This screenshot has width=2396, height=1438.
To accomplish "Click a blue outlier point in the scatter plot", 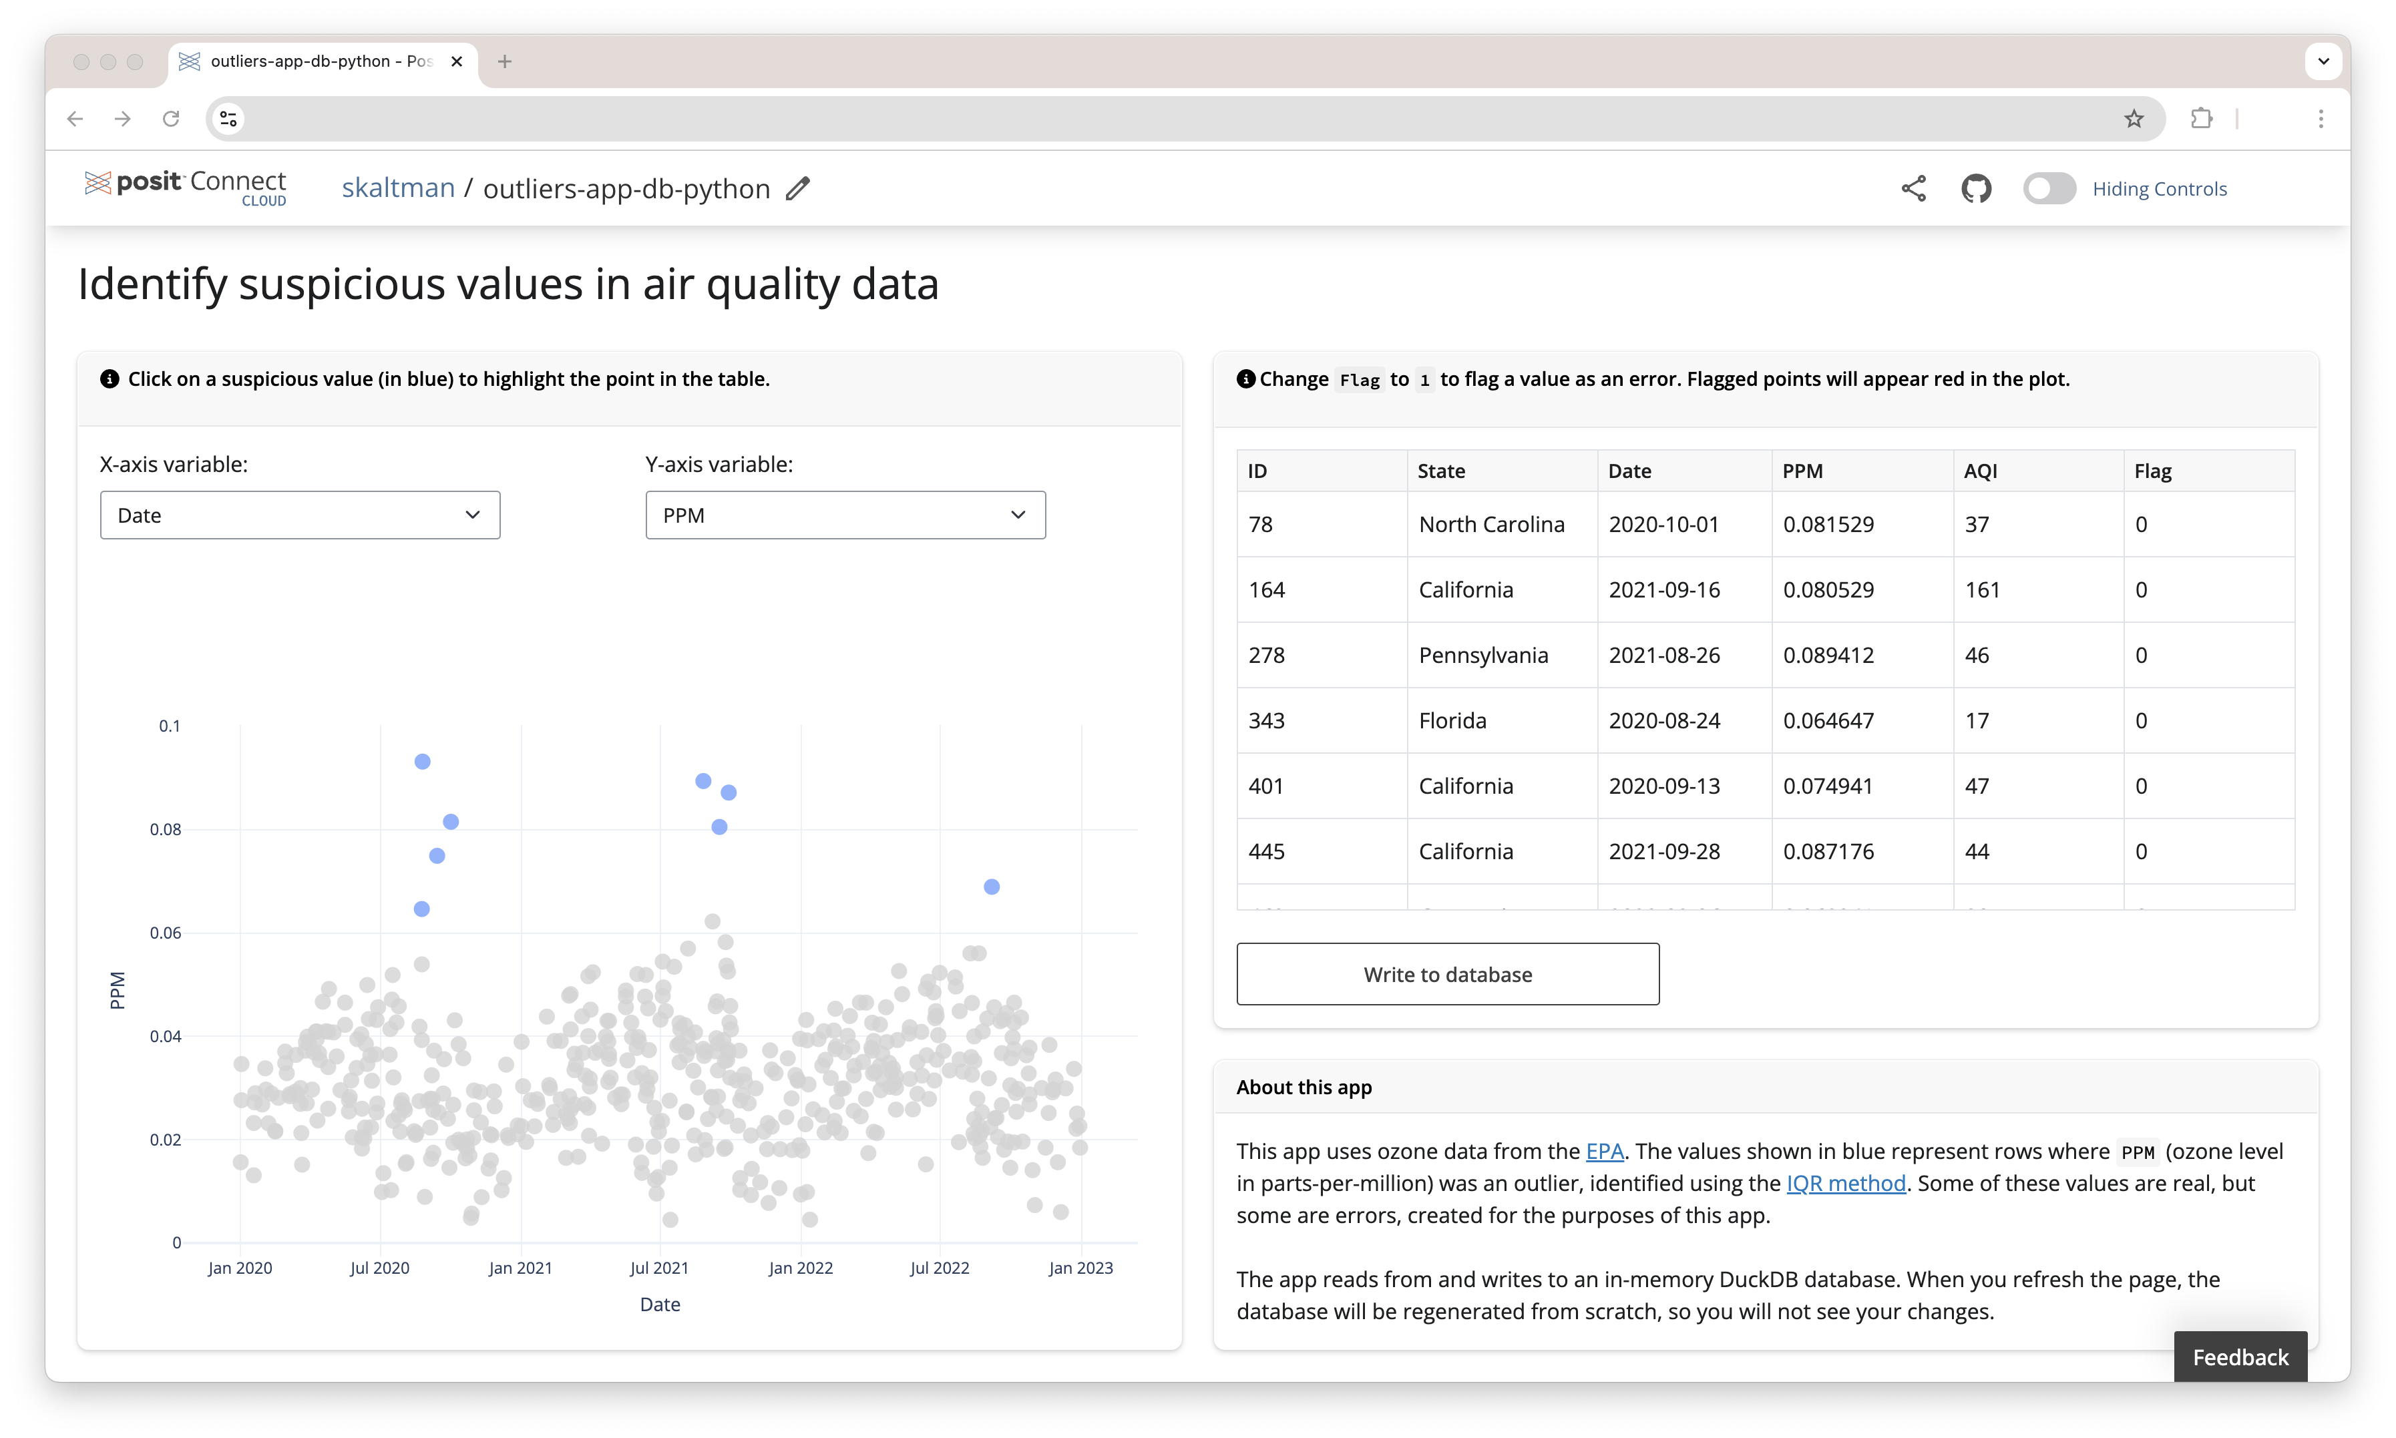I will (x=421, y=762).
